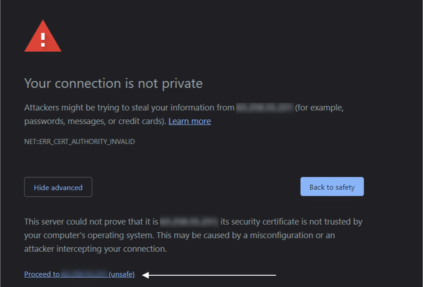Click 'your computer's operating system' text line
Viewport: 423px width, 287px height.
click(x=89, y=235)
